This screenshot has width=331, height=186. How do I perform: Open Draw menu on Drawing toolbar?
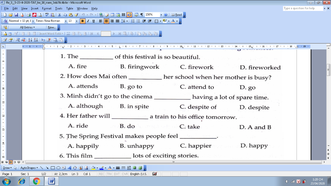7,168
